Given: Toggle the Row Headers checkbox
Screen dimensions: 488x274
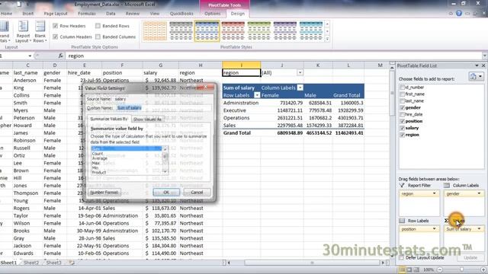Looking at the screenshot, I should click(56, 26).
